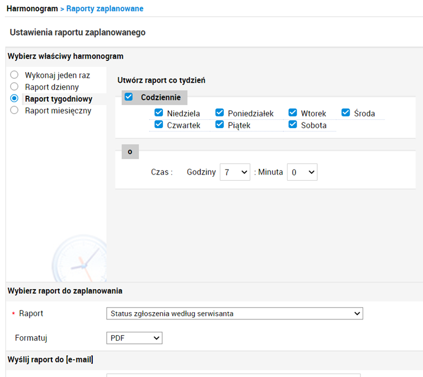The width and height of the screenshot is (423, 377).
Task: Toggle the 'Czwartek' checkbox
Action: 159,124
